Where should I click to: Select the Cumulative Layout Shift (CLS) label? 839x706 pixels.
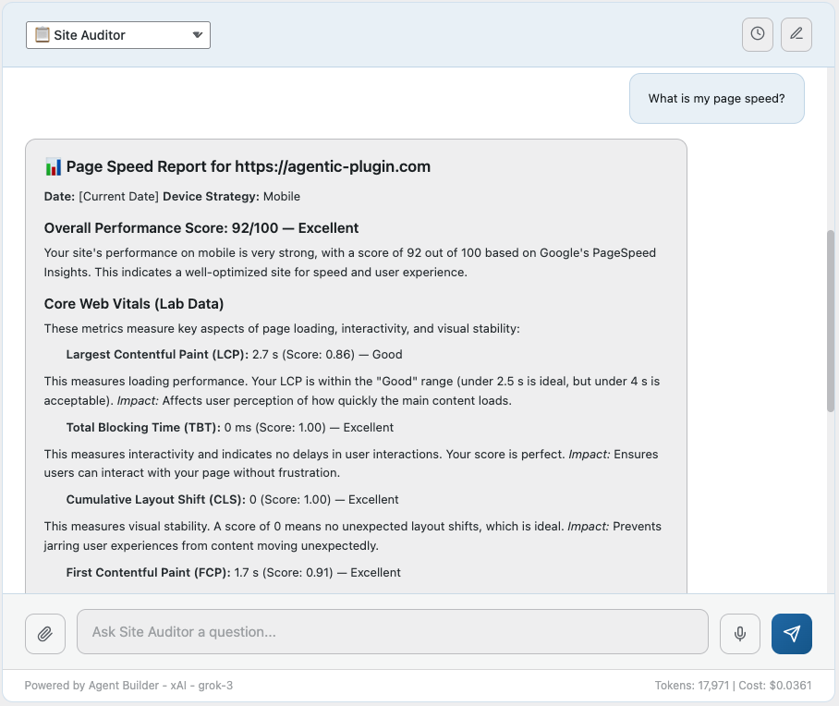click(x=155, y=500)
